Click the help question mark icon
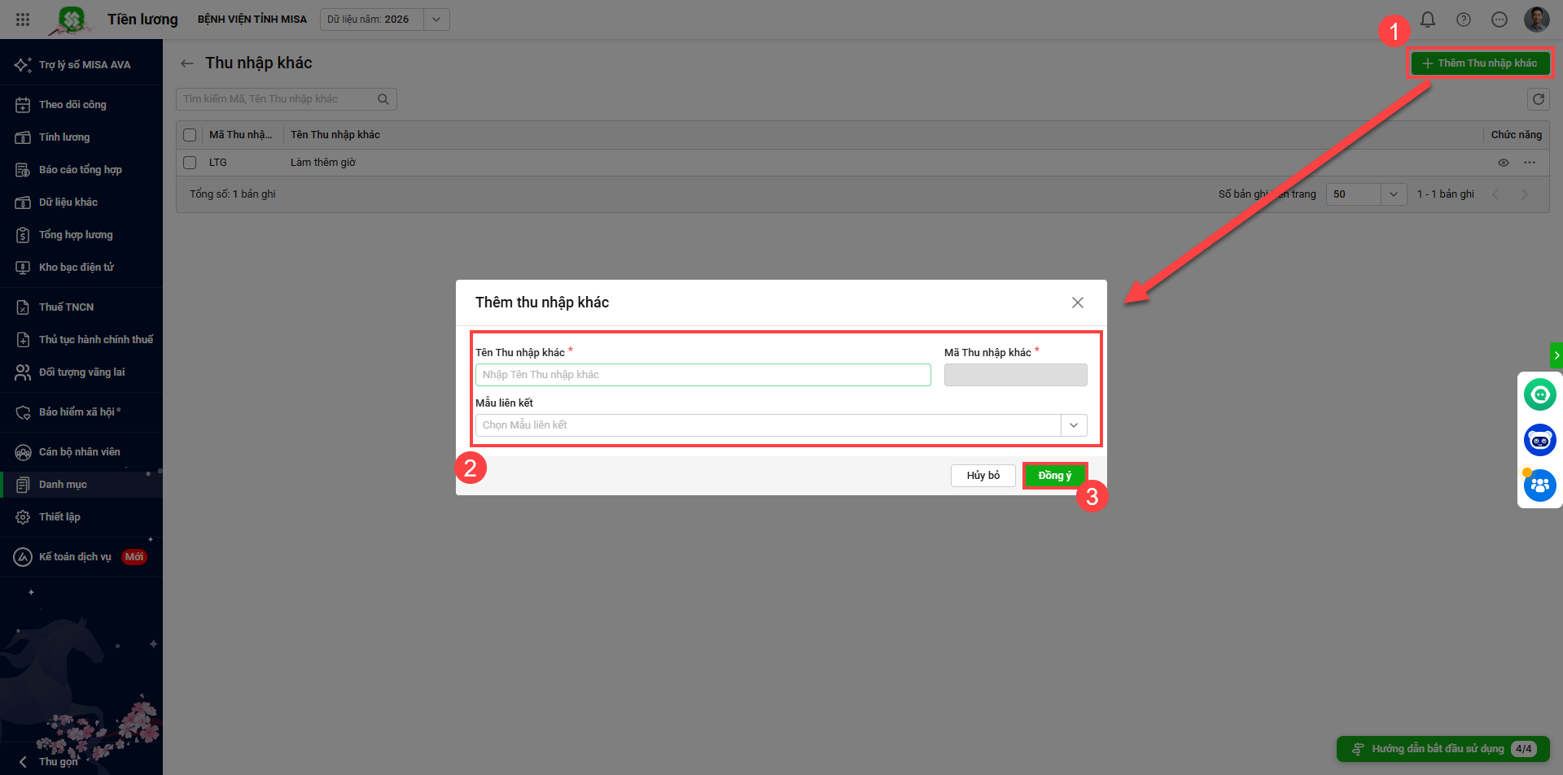The width and height of the screenshot is (1563, 775). 1464,20
